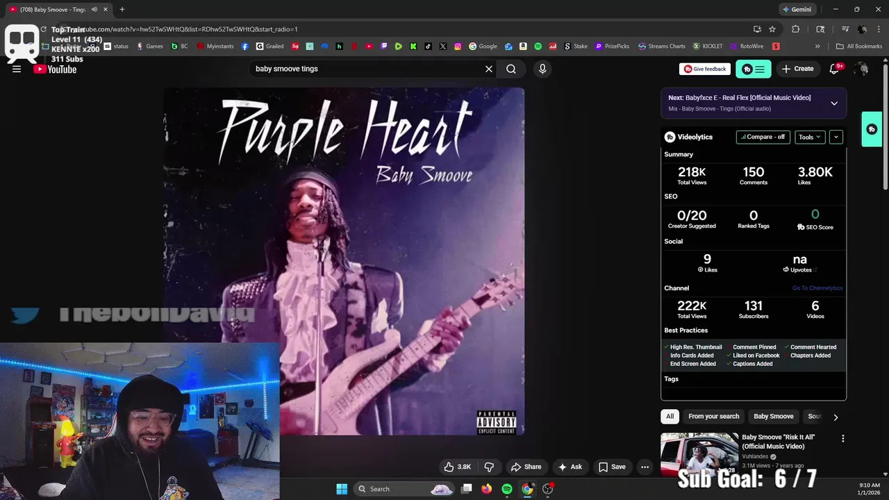Mute the tab via the speaker icon
The height and width of the screenshot is (500, 889).
click(94, 10)
